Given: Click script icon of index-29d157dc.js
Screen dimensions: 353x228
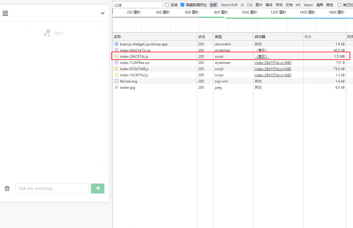Looking at the screenshot, I should point(116,56).
